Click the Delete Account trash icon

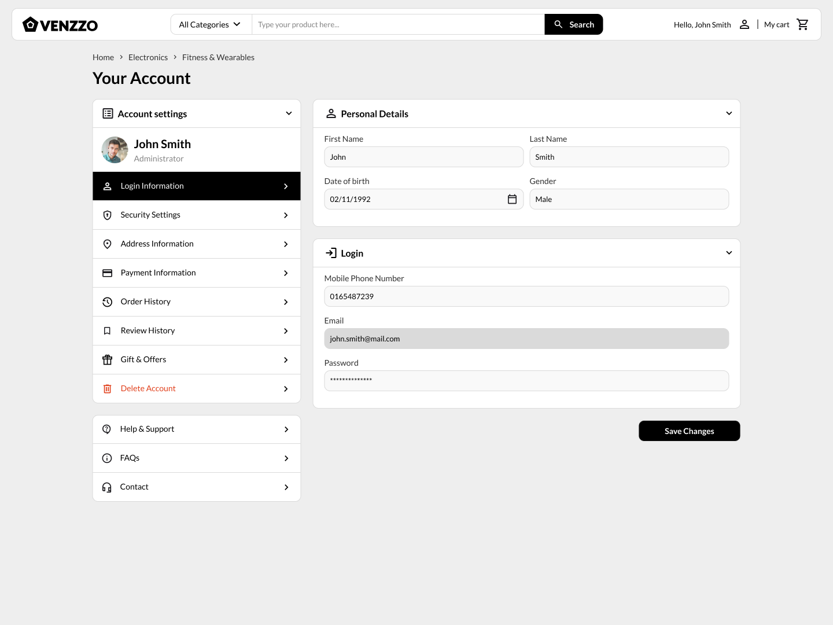pyautogui.click(x=107, y=389)
